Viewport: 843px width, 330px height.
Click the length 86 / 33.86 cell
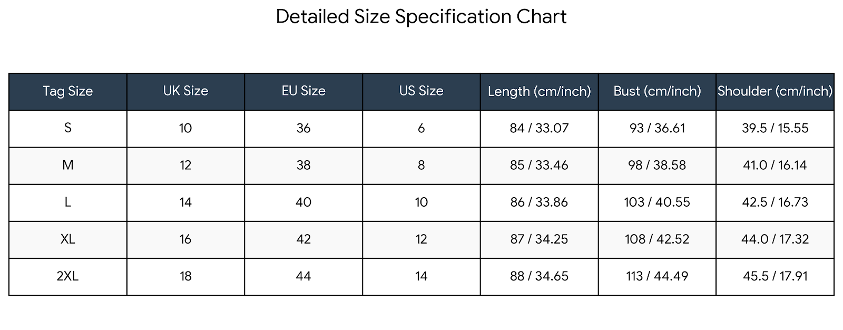(539, 202)
